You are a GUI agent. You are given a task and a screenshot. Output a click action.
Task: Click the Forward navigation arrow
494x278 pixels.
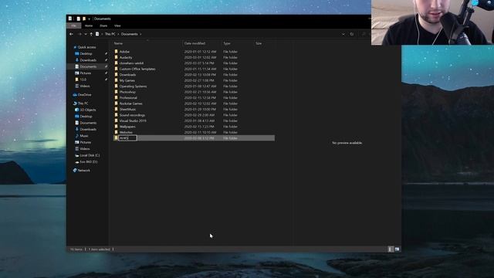tap(80, 34)
